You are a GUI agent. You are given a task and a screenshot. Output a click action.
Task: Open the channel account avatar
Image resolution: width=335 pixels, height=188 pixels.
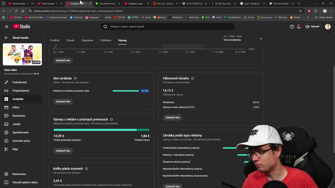pyautogui.click(x=328, y=27)
